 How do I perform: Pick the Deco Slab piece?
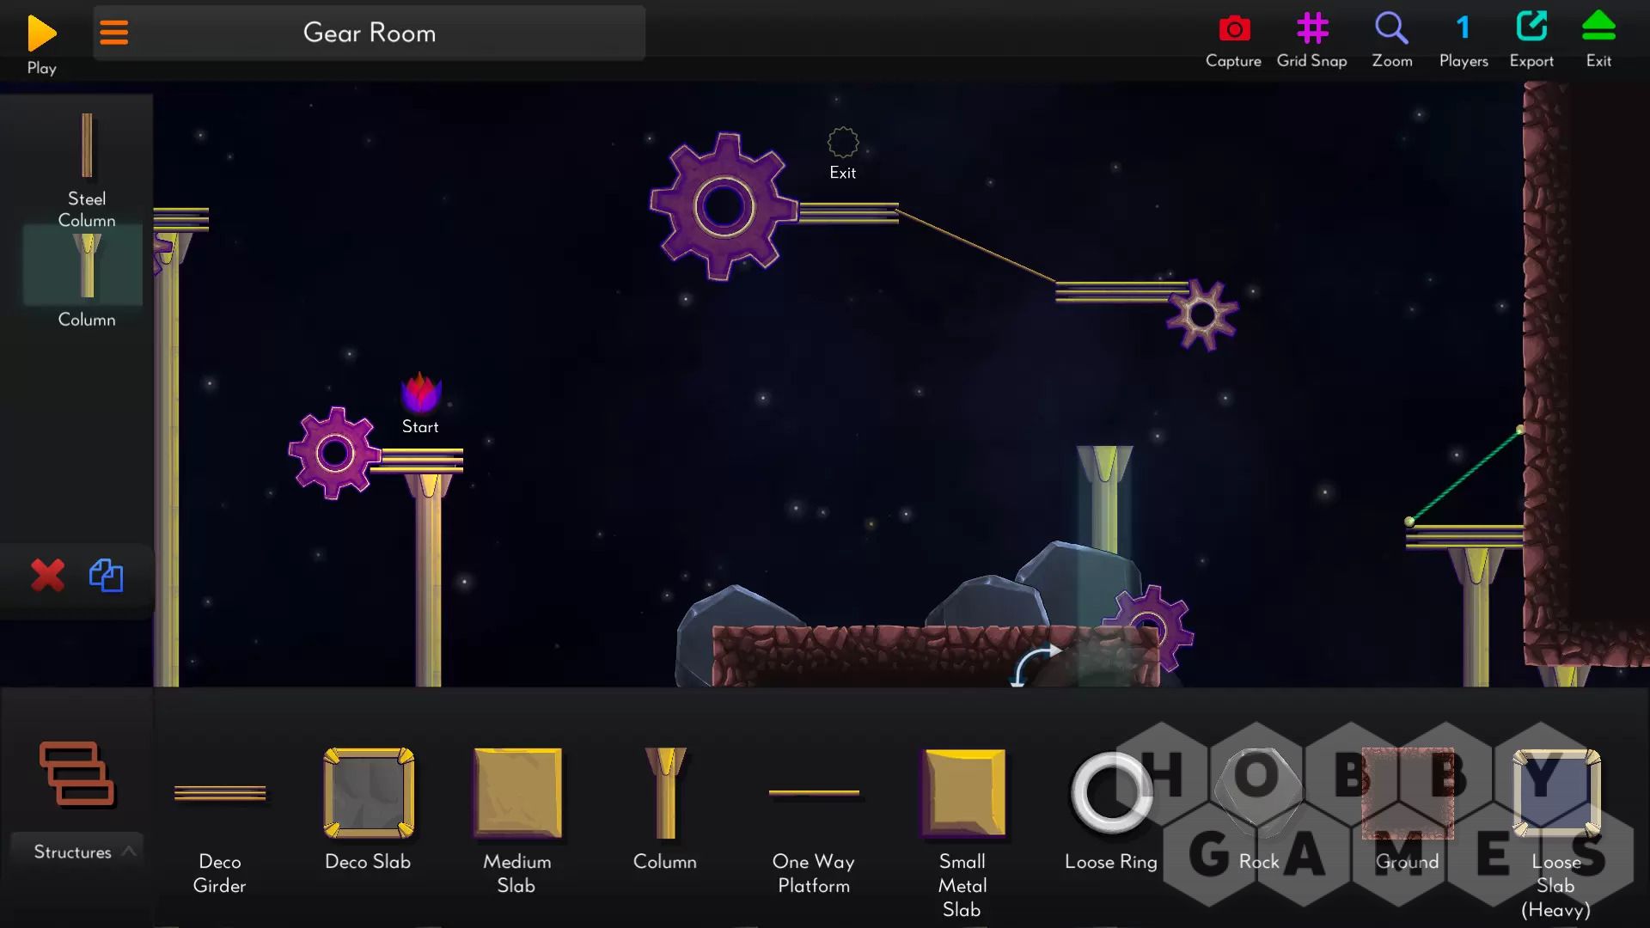click(x=369, y=792)
